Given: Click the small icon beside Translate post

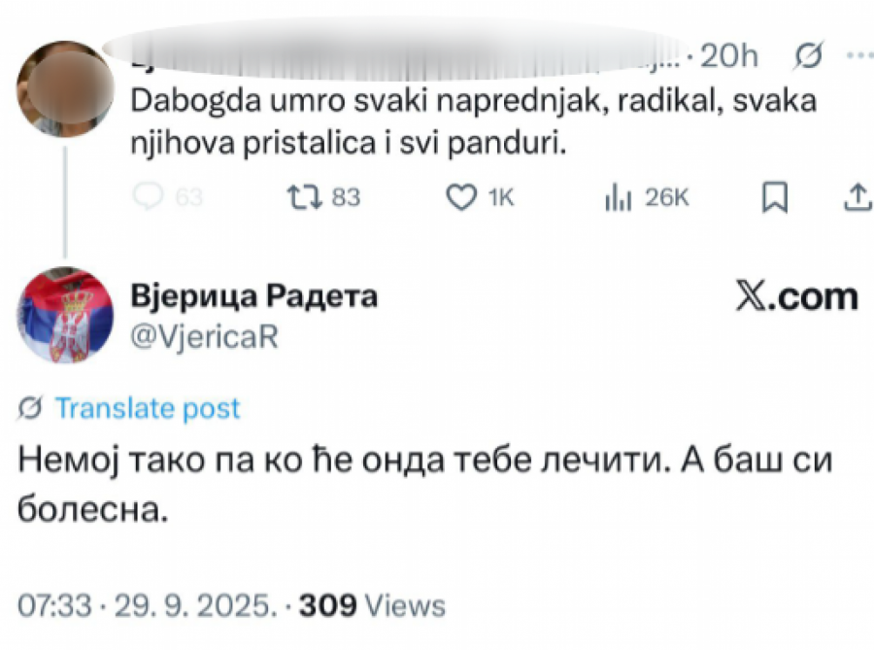Looking at the screenshot, I should 30,408.
